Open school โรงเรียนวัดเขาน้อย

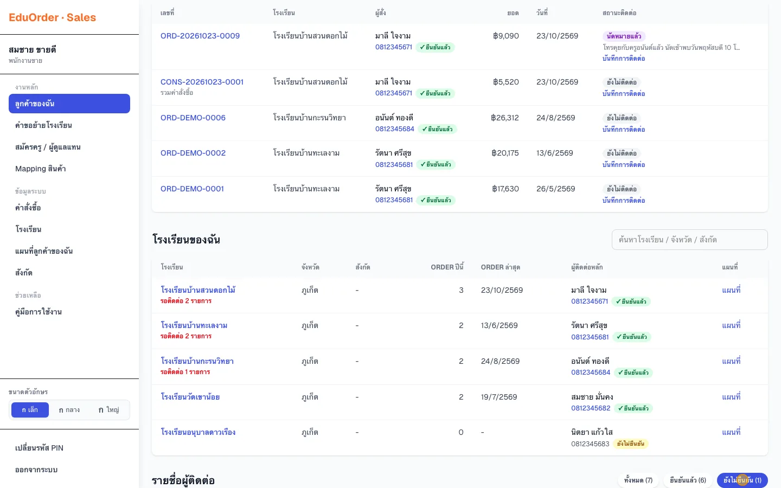[x=190, y=397]
